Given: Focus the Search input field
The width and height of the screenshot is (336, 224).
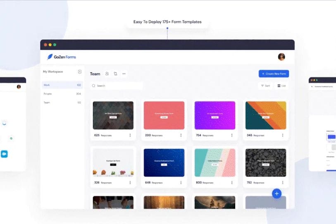Looking at the screenshot, I should click(116, 86).
